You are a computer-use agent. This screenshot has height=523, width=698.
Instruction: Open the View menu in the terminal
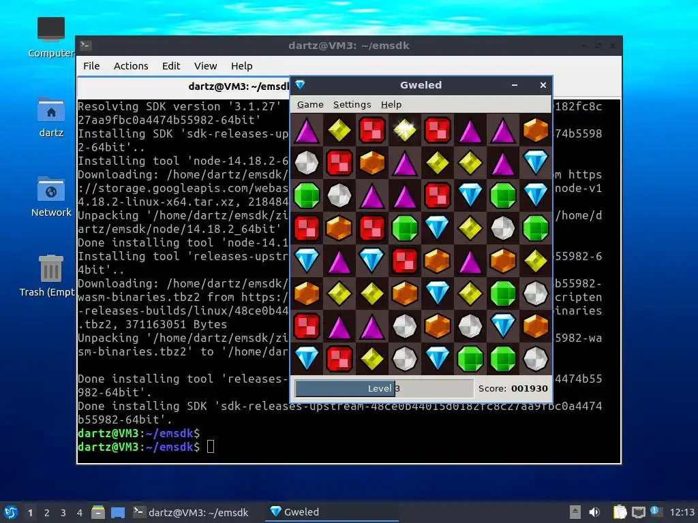click(205, 66)
